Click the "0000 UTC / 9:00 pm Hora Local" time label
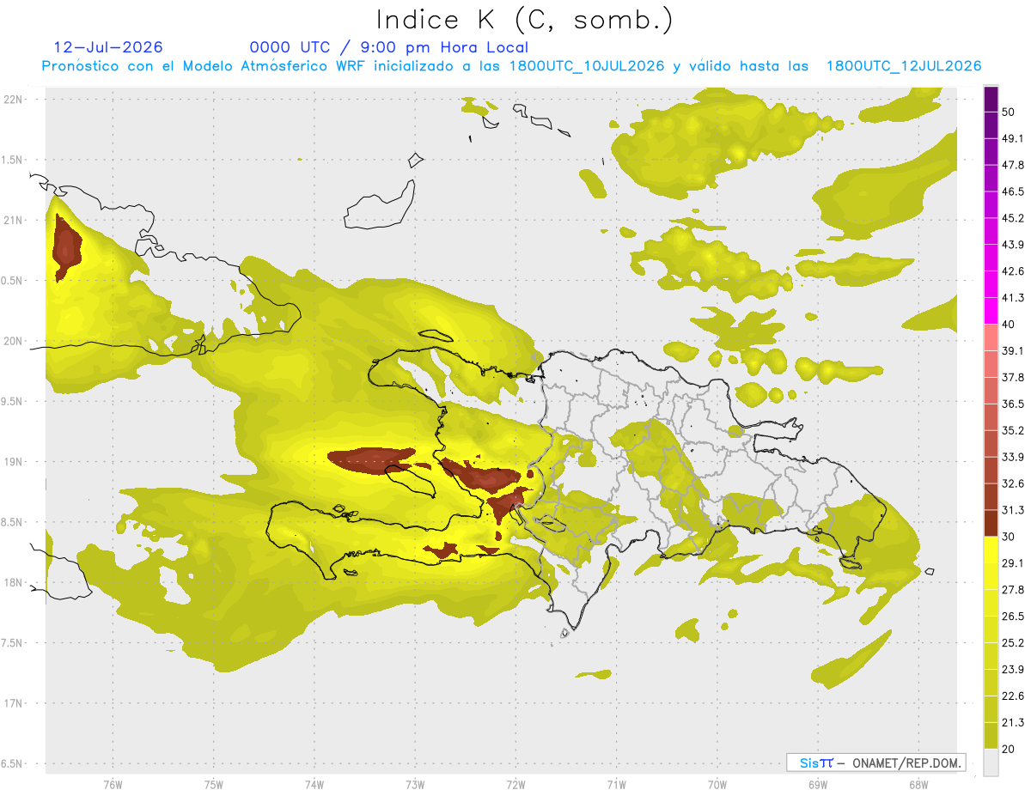 coord(389,47)
